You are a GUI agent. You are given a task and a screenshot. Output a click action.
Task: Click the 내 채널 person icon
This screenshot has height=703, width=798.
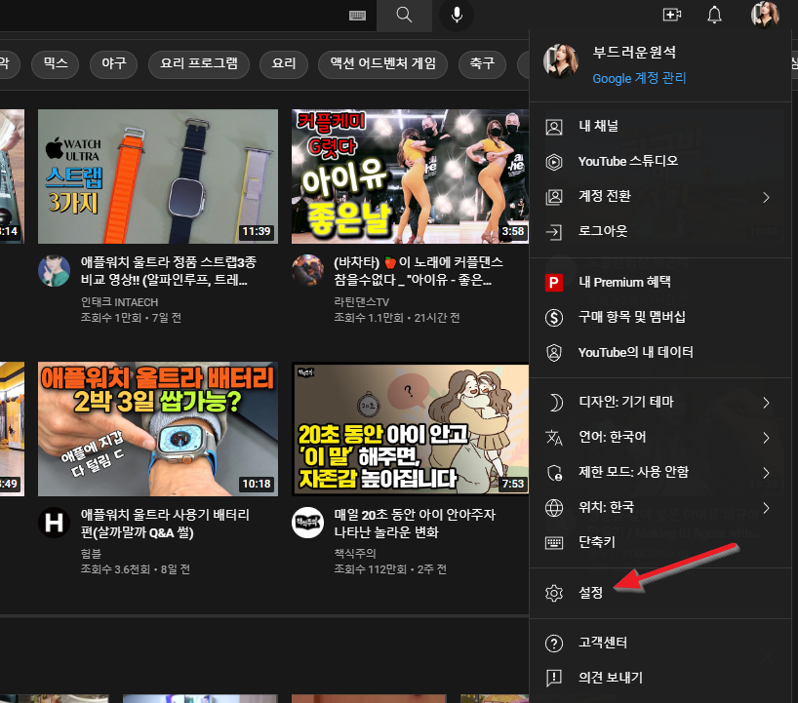(554, 127)
